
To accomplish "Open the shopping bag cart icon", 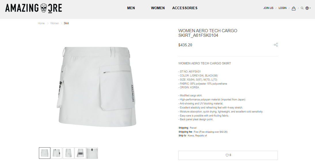I will tap(293, 8).
